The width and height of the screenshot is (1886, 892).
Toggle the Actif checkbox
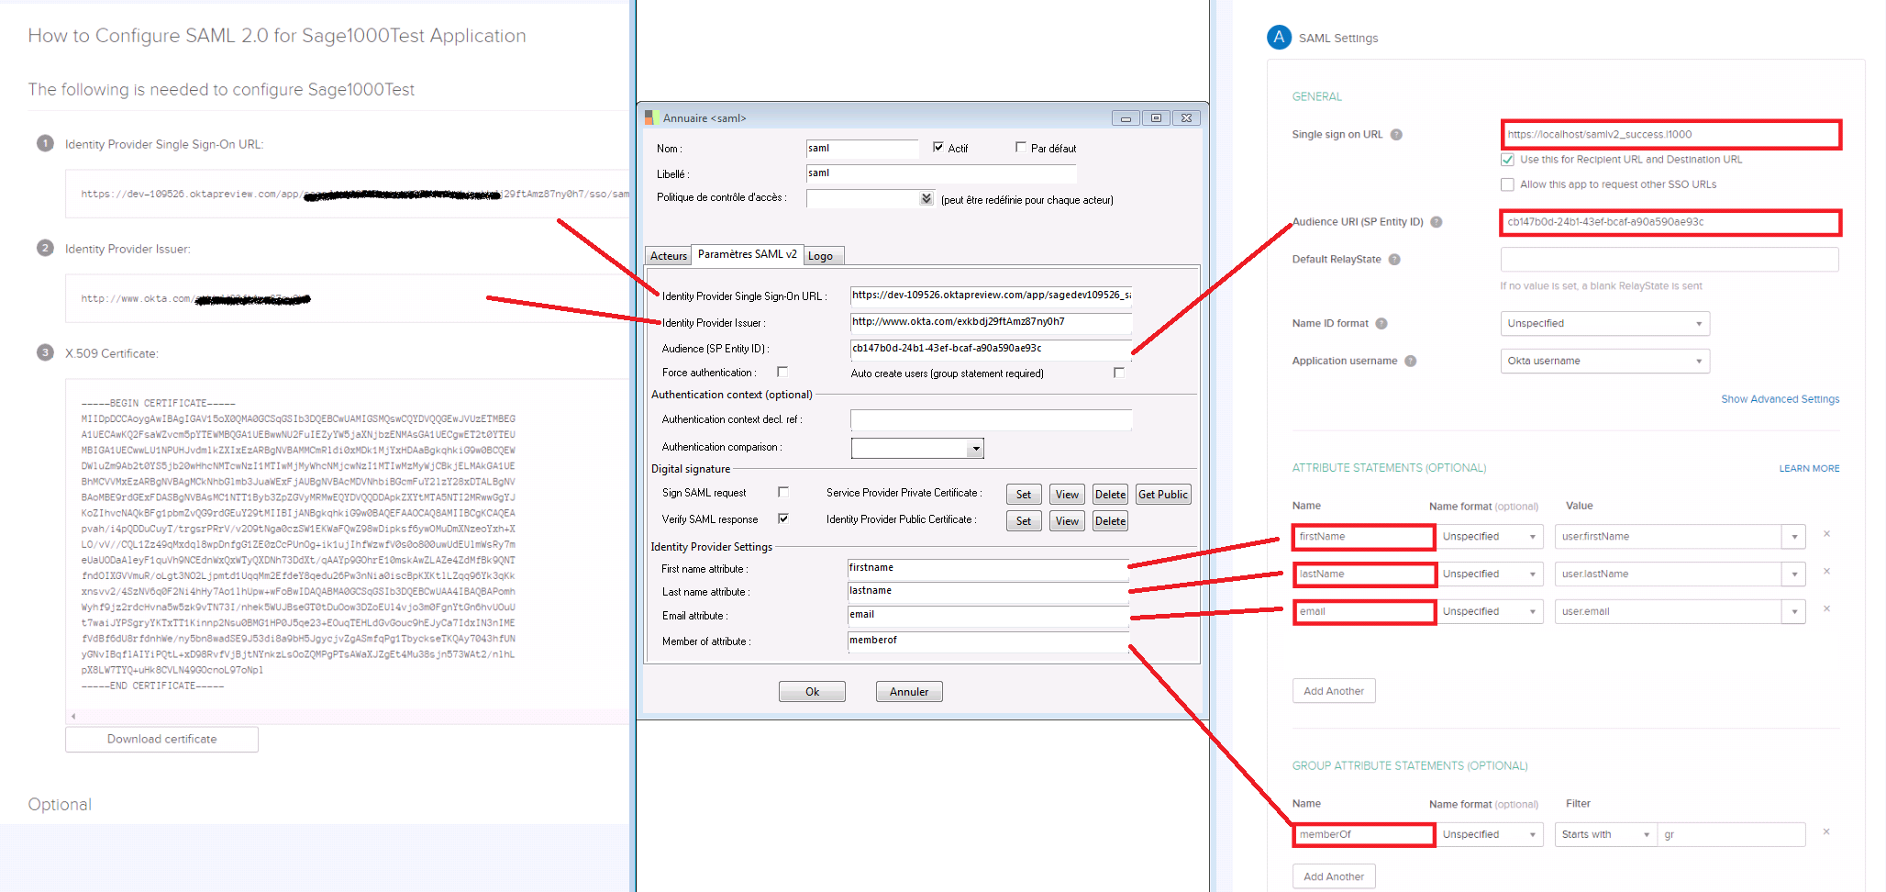pos(938,147)
